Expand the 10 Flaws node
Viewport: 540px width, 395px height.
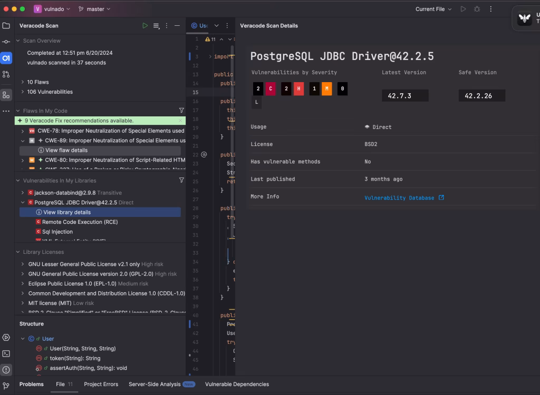[23, 82]
